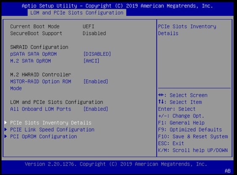Open PCIE Link Speed Configuration submenu

pos(52,130)
